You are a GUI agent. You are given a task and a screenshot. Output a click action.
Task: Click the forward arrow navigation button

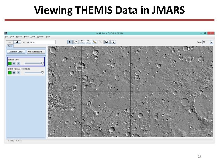pos(17,42)
